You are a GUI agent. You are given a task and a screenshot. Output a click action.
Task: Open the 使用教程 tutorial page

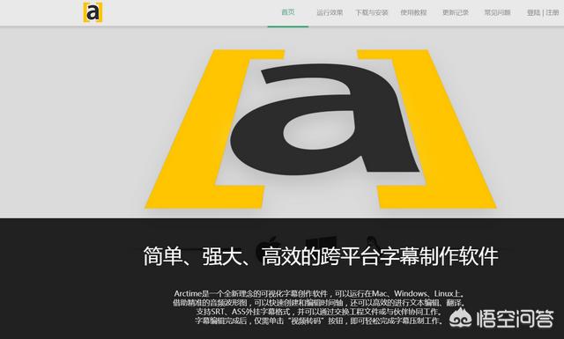[413, 13]
